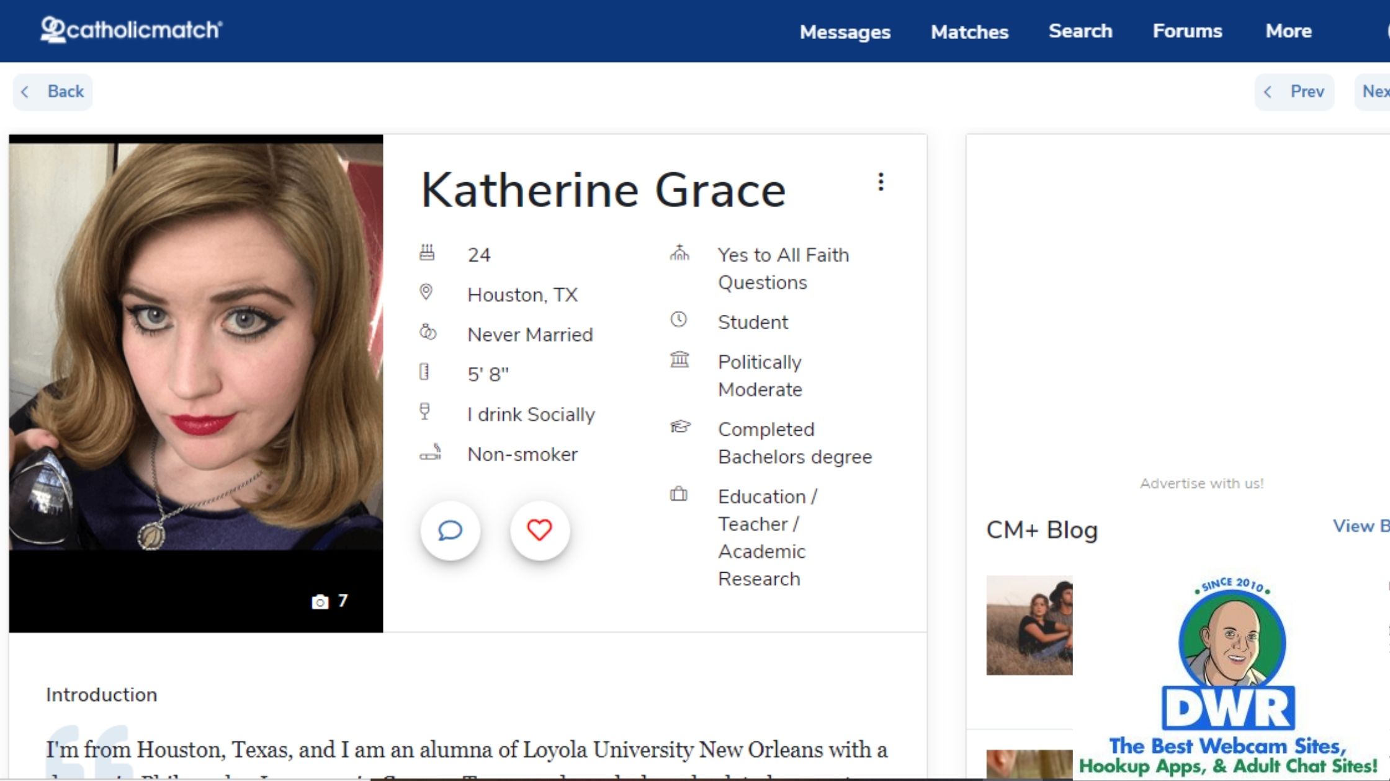Click the camera photo count icon
Viewport: 1390px width, 781px height.
click(320, 602)
